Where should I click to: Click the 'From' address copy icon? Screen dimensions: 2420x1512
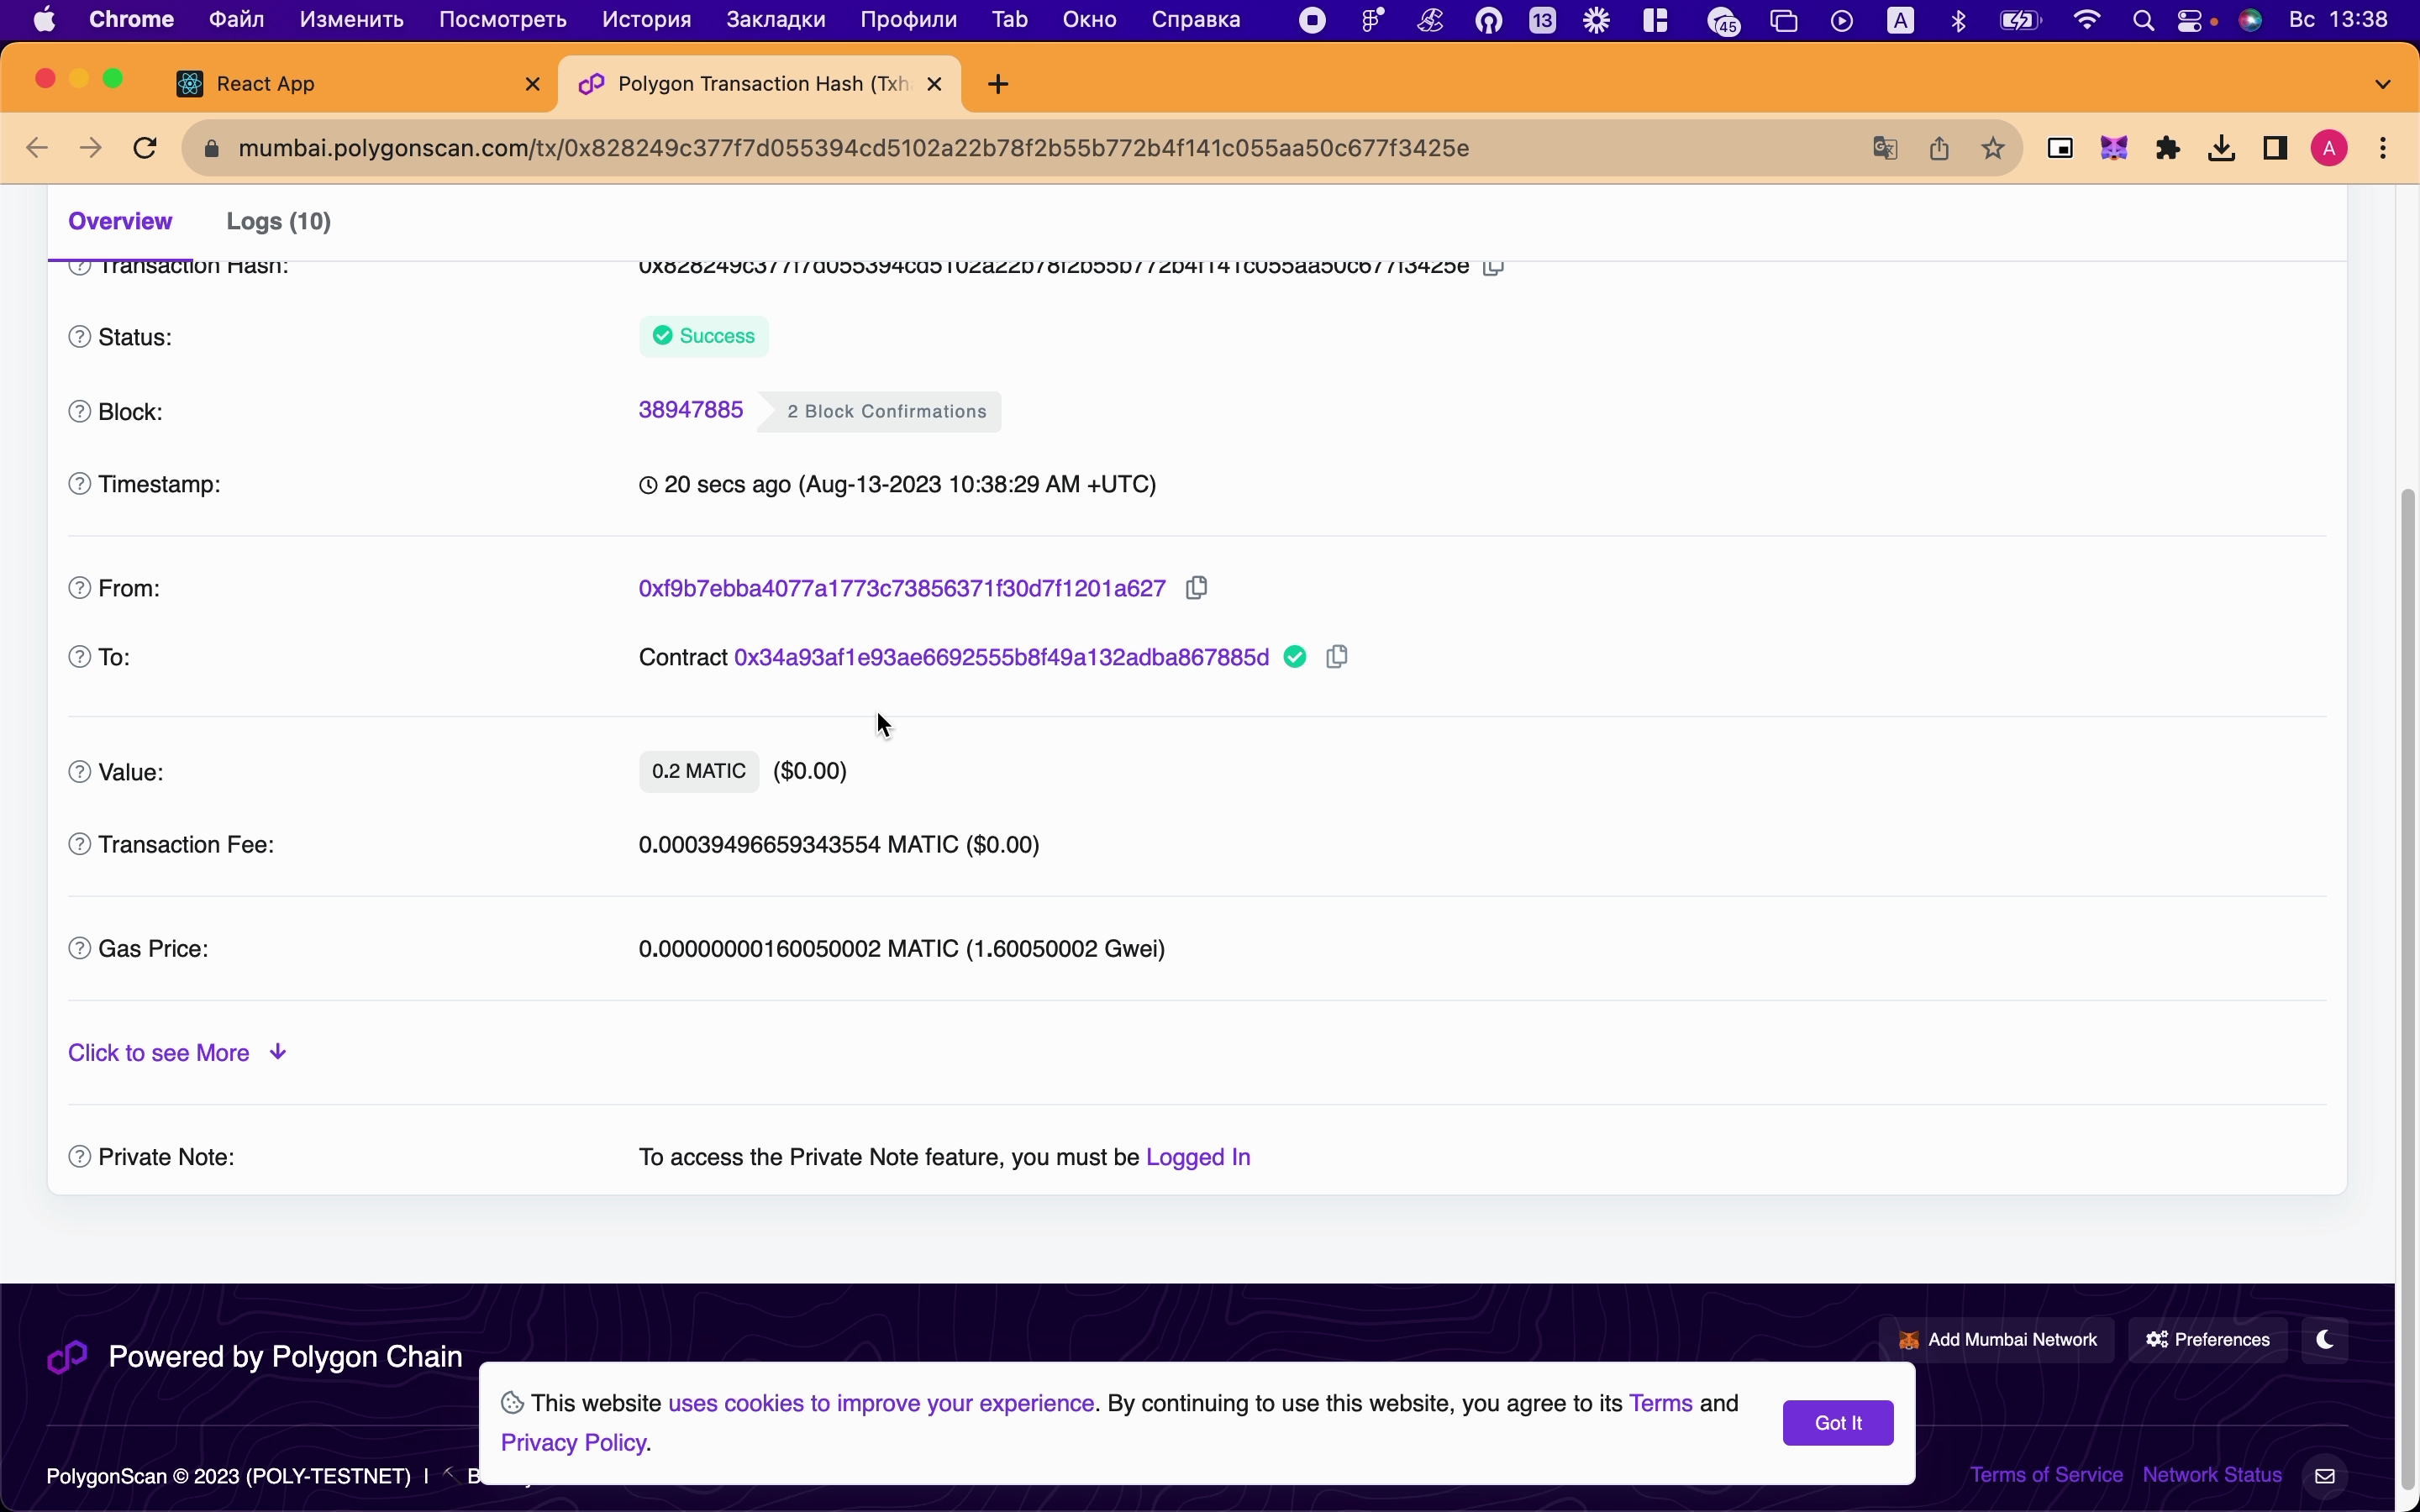(1195, 589)
